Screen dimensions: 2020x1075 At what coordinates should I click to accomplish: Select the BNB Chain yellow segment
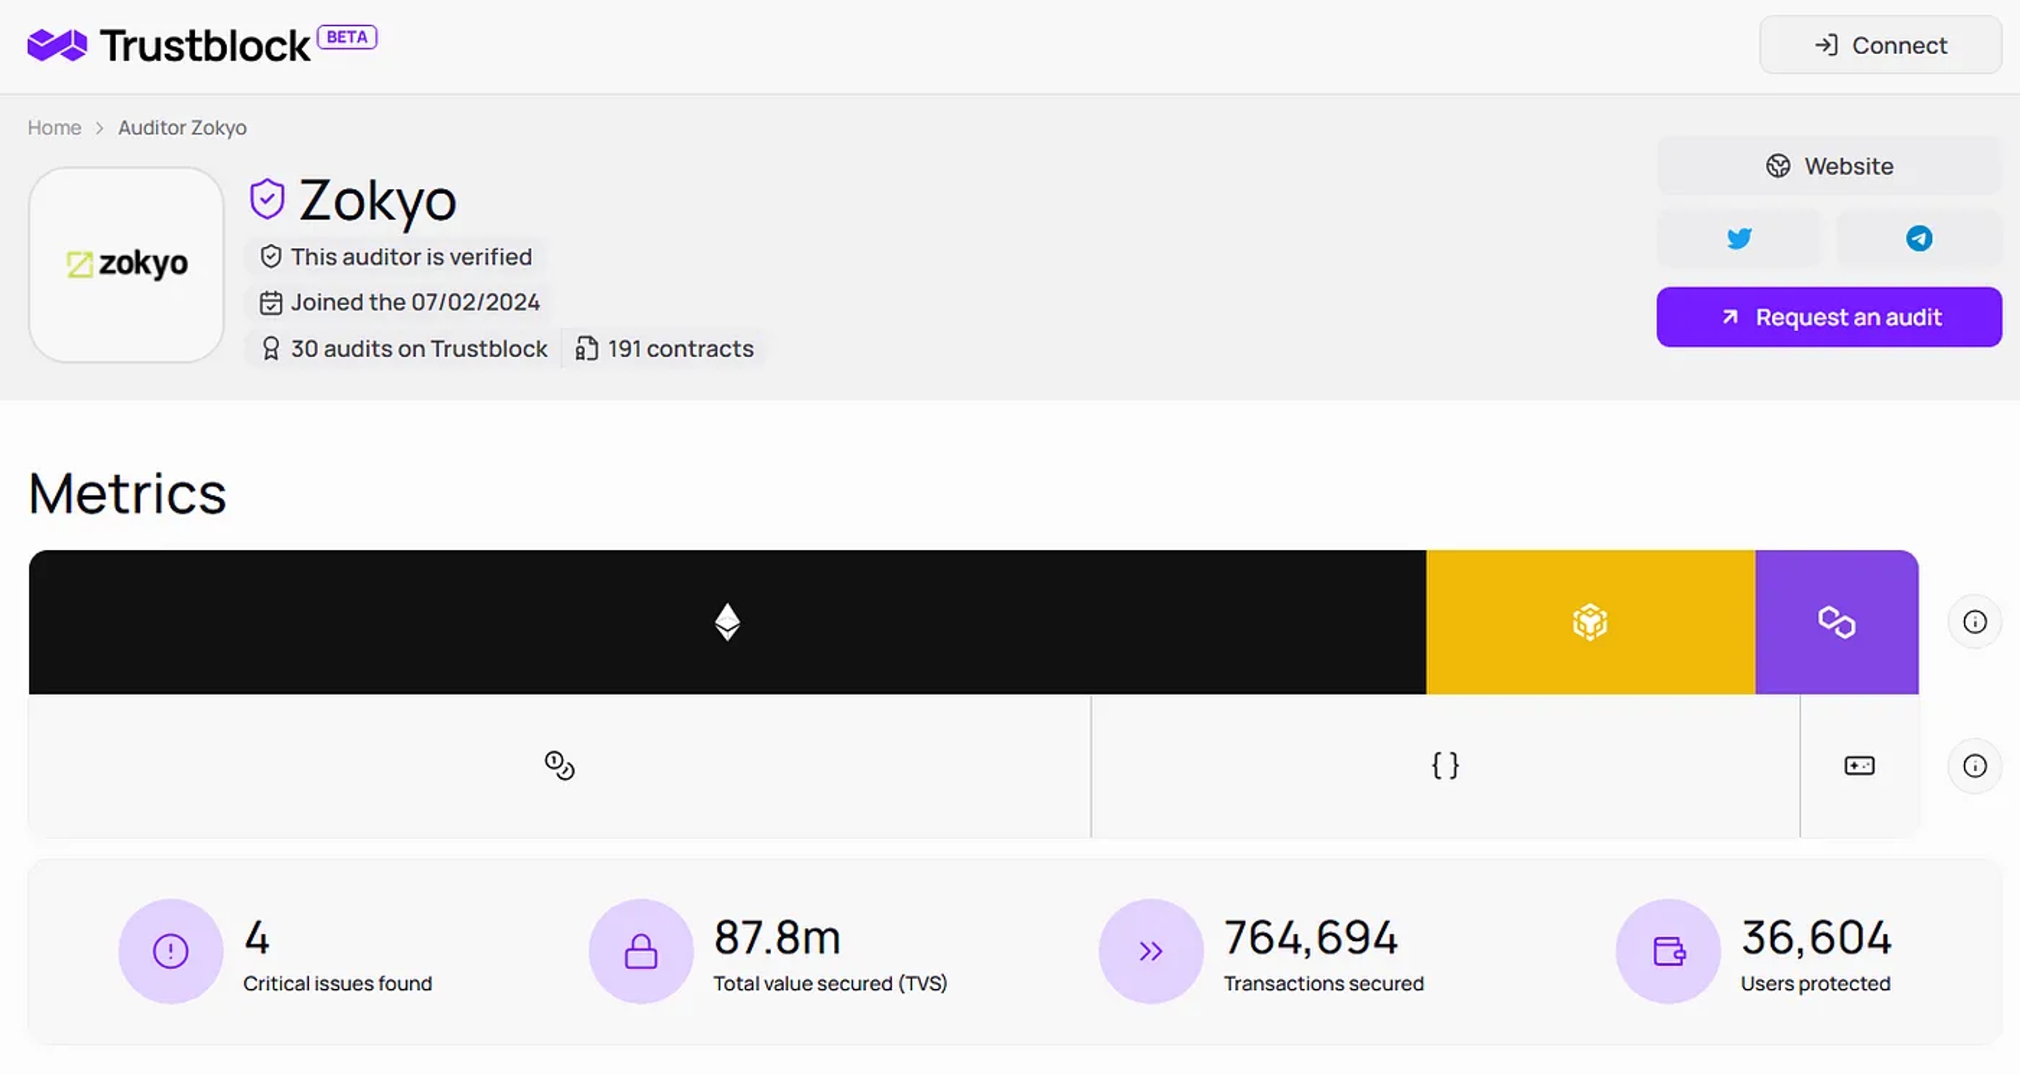pyautogui.click(x=1590, y=622)
